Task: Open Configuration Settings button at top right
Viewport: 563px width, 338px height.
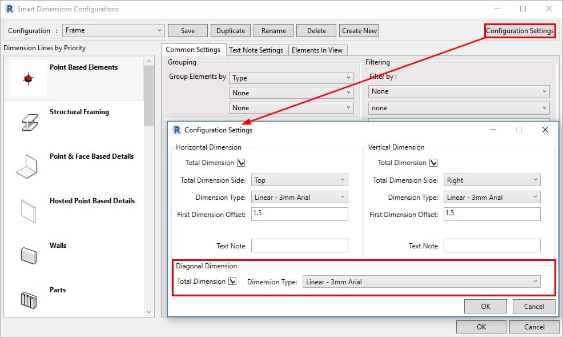Action: (520, 31)
